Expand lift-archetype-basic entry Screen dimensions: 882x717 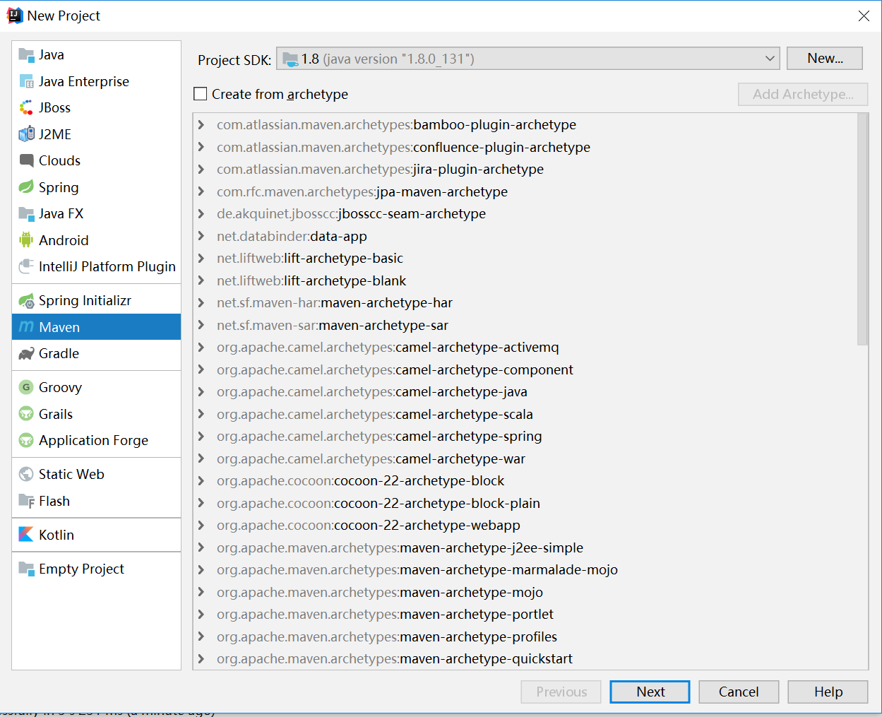pyautogui.click(x=201, y=259)
